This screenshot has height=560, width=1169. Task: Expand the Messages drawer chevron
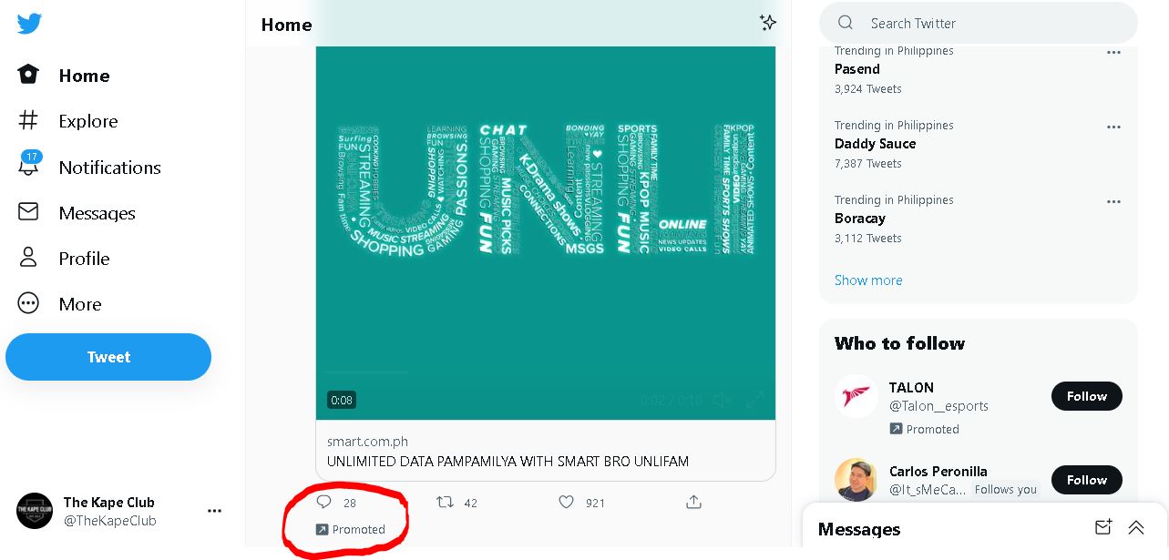(1135, 527)
